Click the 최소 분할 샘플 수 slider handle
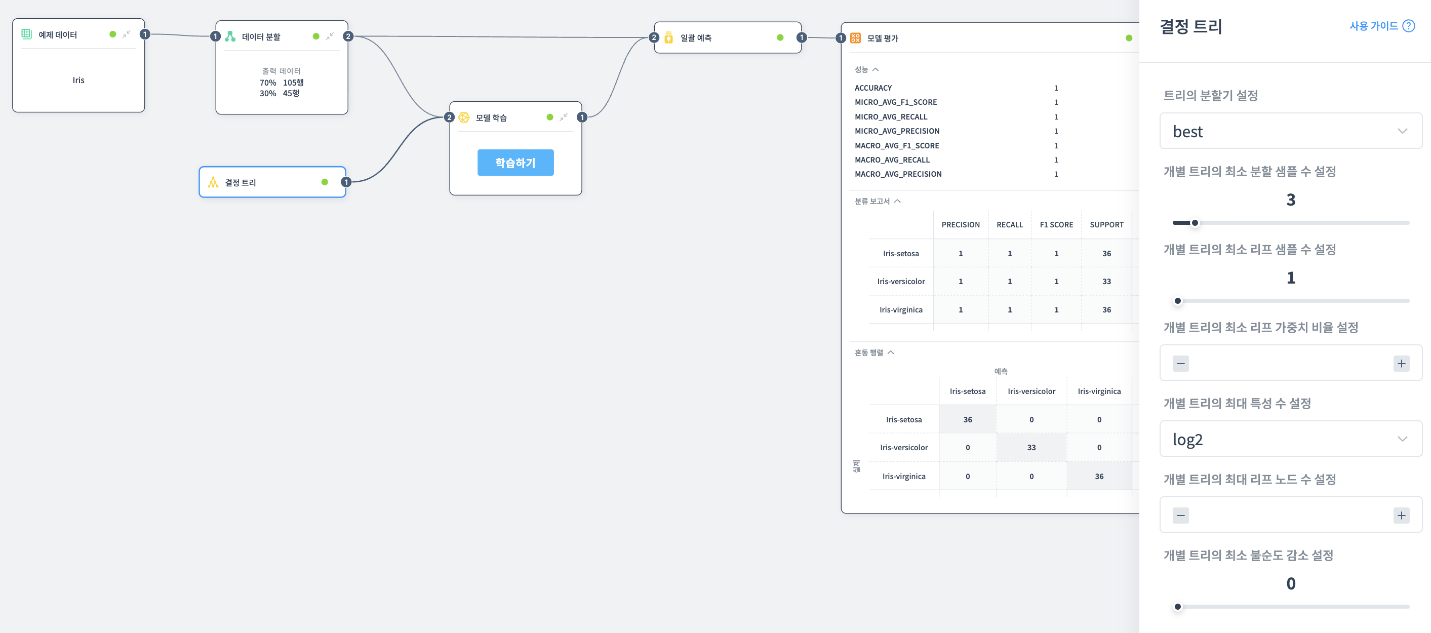Image resolution: width=1431 pixels, height=633 pixels. pos(1195,223)
